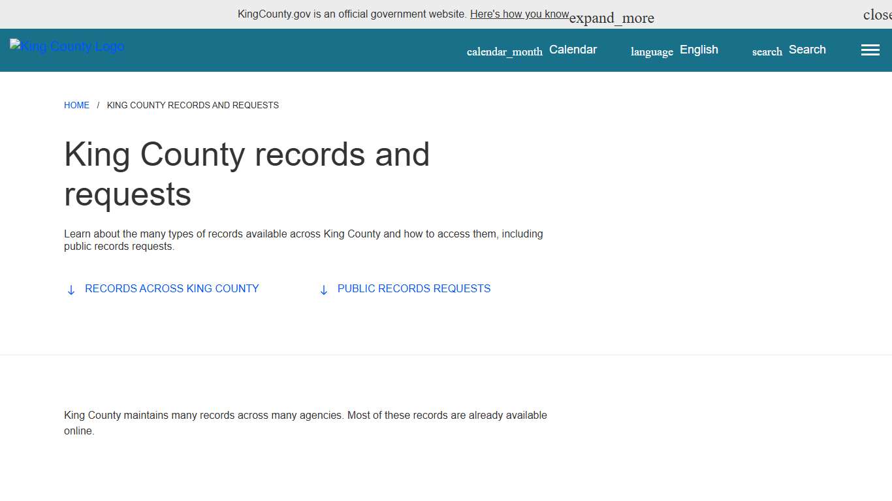Jump to RECORDS ACROSS KING COUNTY section
The width and height of the screenshot is (892, 501).
point(172,288)
